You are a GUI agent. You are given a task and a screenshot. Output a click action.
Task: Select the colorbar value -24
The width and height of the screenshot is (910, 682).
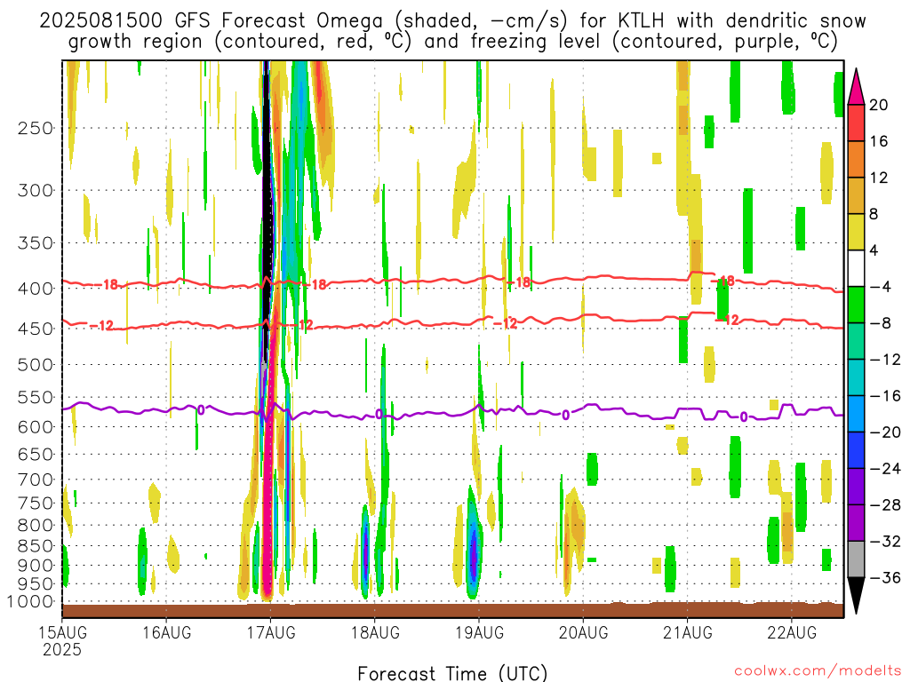pyautogui.click(x=885, y=469)
